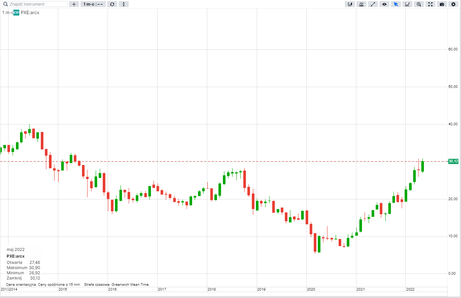Click the 2021 label on the time axis
Screen dimensions: 461x298
click(361, 289)
